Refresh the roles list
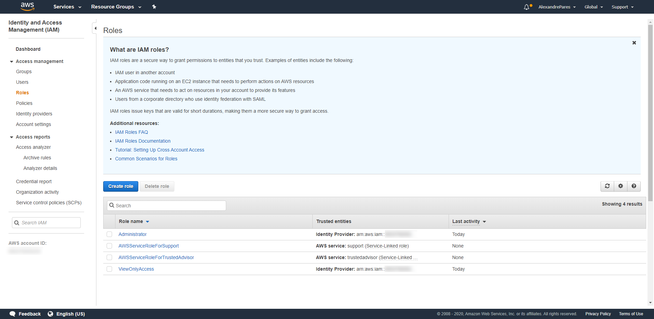 607,186
